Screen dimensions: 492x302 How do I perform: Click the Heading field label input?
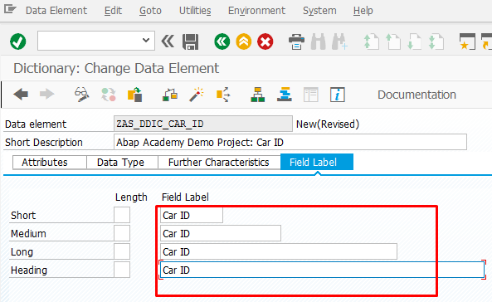click(x=322, y=270)
